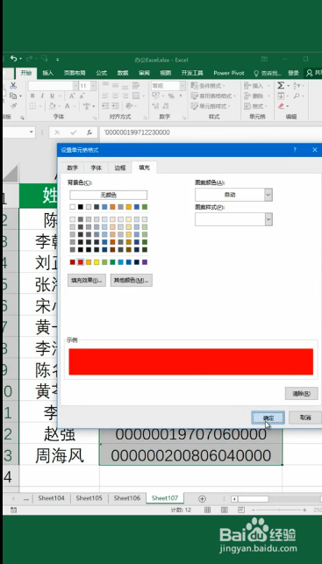The height and width of the screenshot is (564, 322).
Task: Click the AutoSum sigma icon
Action: click(281, 86)
